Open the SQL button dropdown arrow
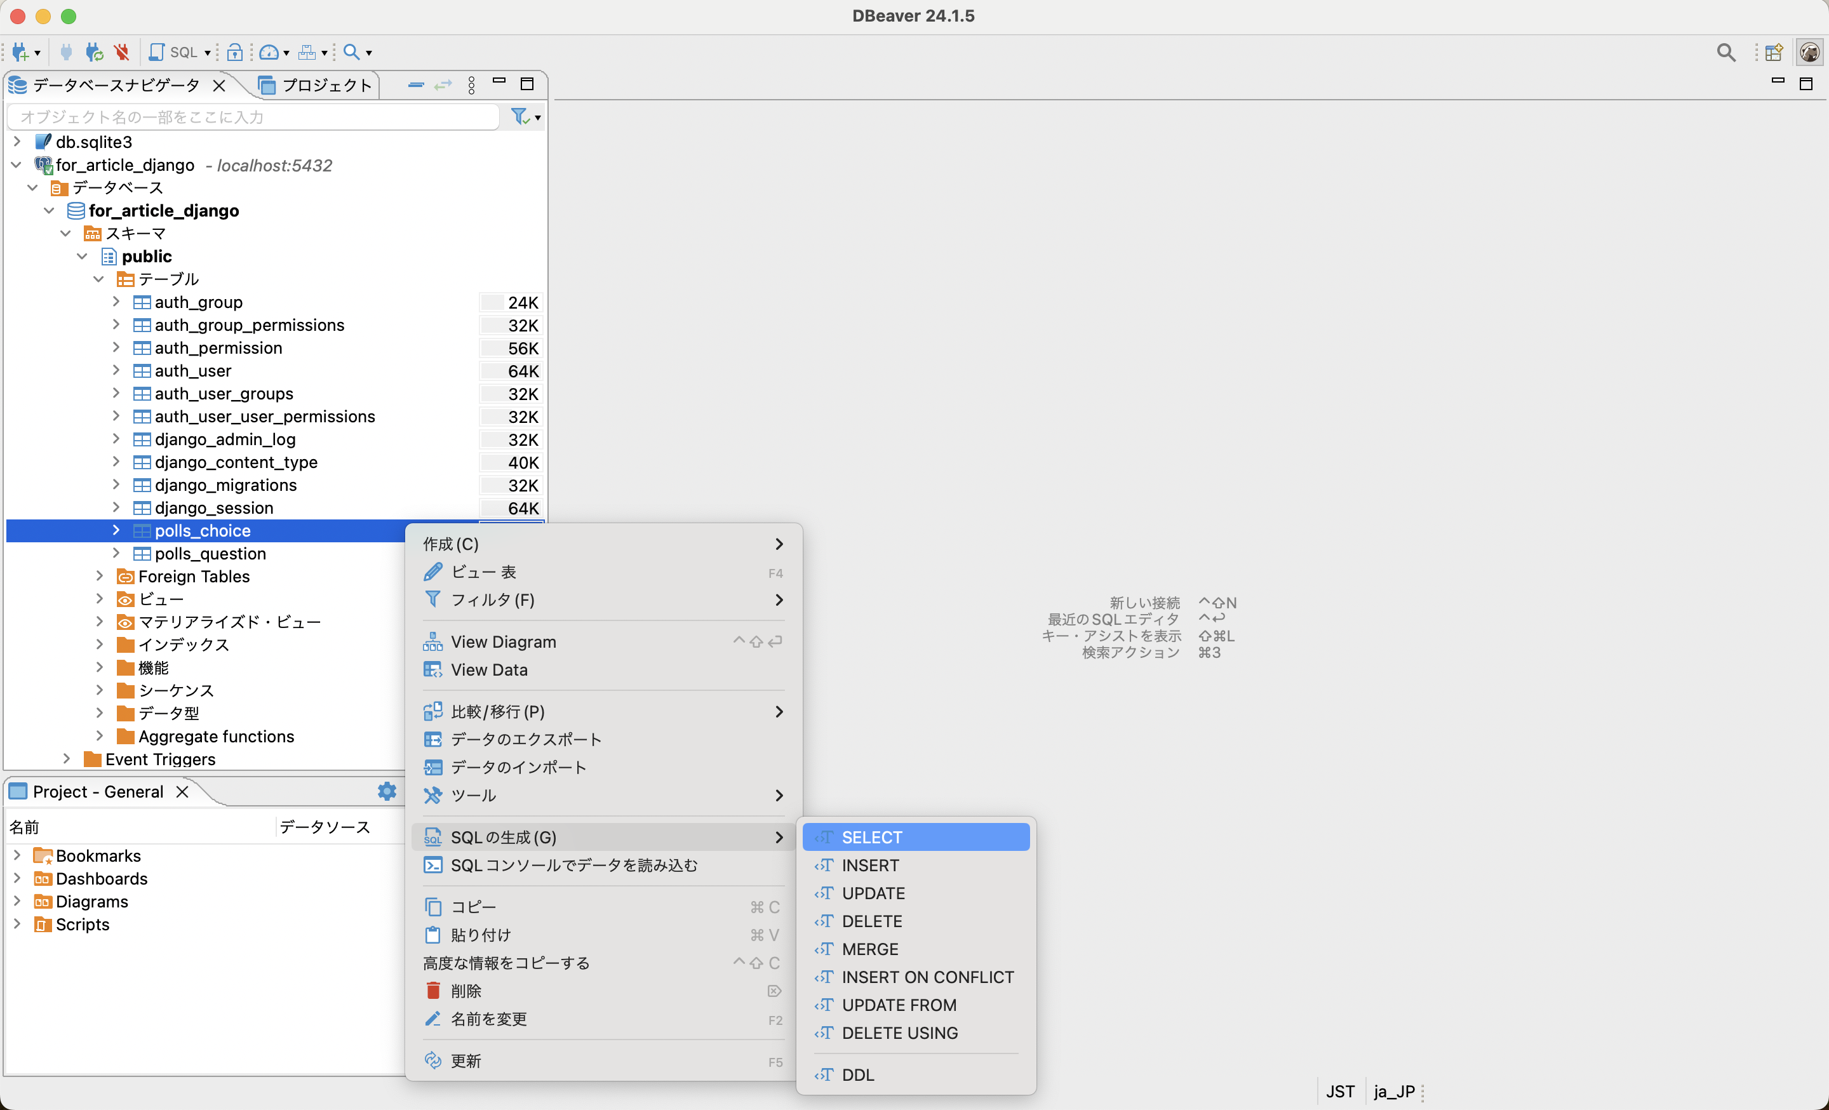 pos(207,53)
